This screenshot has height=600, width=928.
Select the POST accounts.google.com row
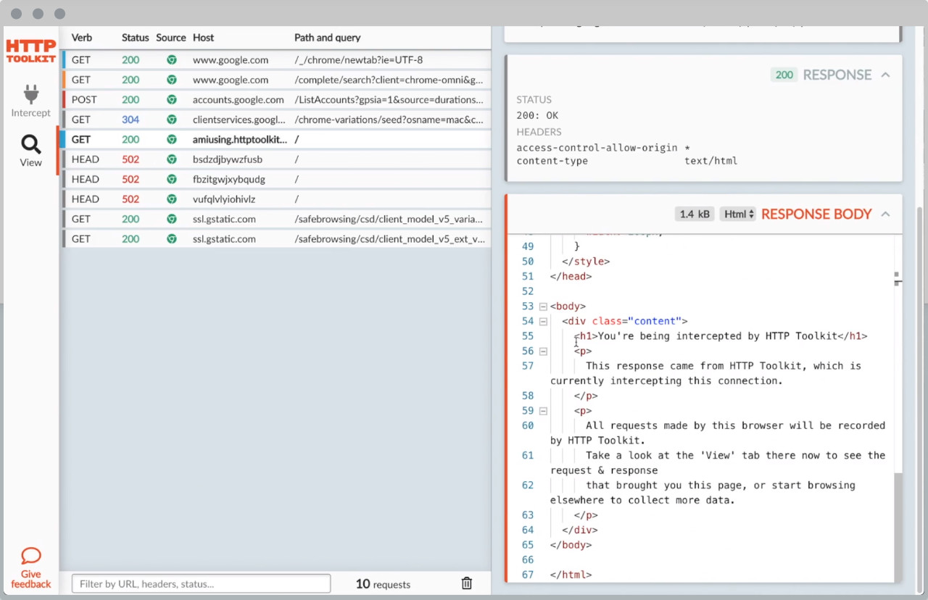click(276, 100)
